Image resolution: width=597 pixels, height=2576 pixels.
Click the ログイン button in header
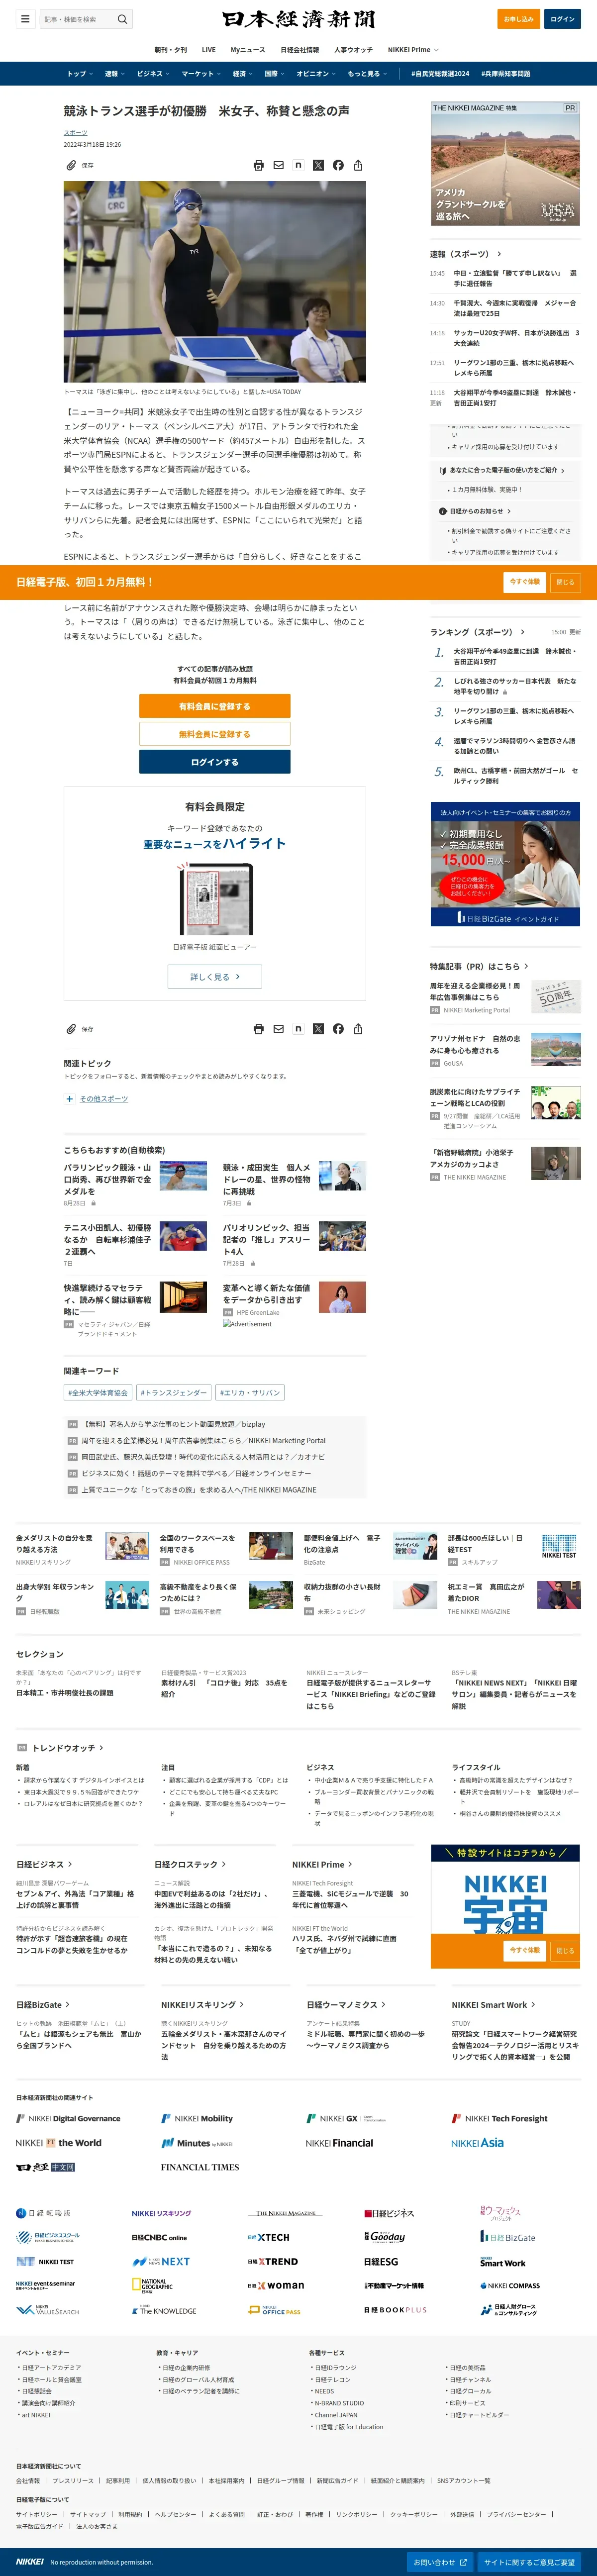pos(563,19)
